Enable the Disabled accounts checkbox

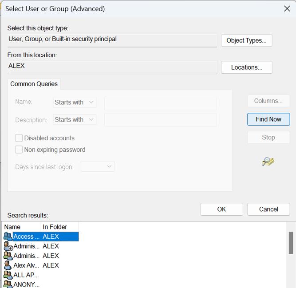(19, 138)
